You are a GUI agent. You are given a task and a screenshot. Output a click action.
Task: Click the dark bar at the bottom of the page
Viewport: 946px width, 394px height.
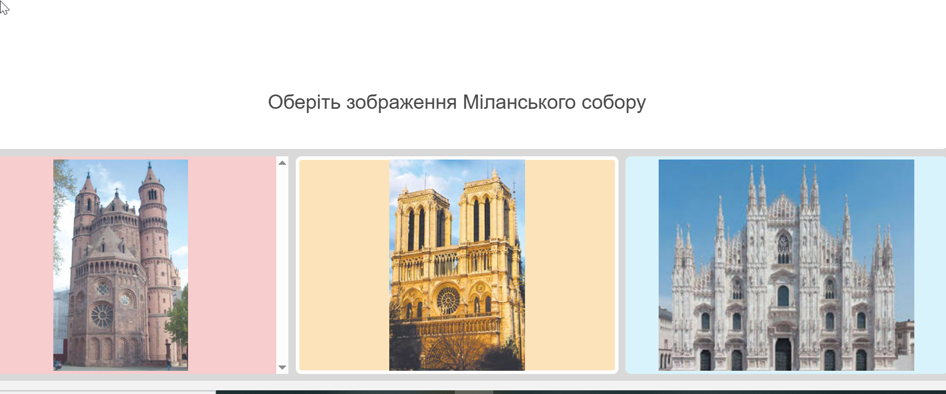[581, 392]
